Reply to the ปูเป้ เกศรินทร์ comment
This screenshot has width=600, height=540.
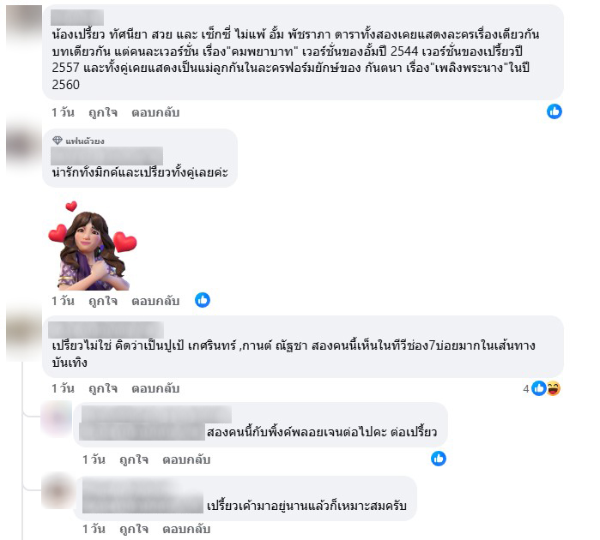point(155,388)
